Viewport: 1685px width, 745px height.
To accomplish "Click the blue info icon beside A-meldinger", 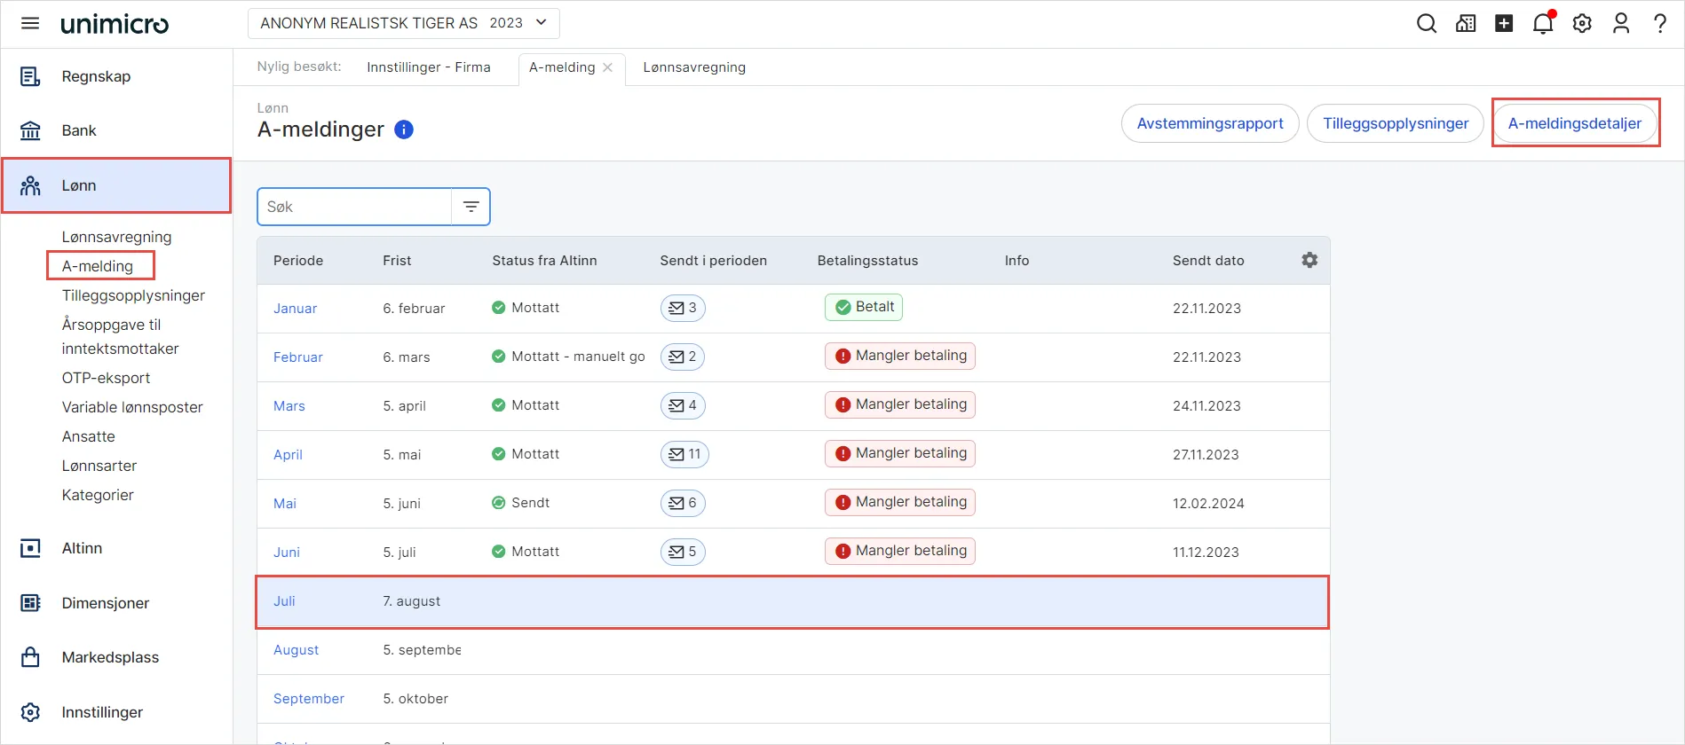I will [x=404, y=129].
